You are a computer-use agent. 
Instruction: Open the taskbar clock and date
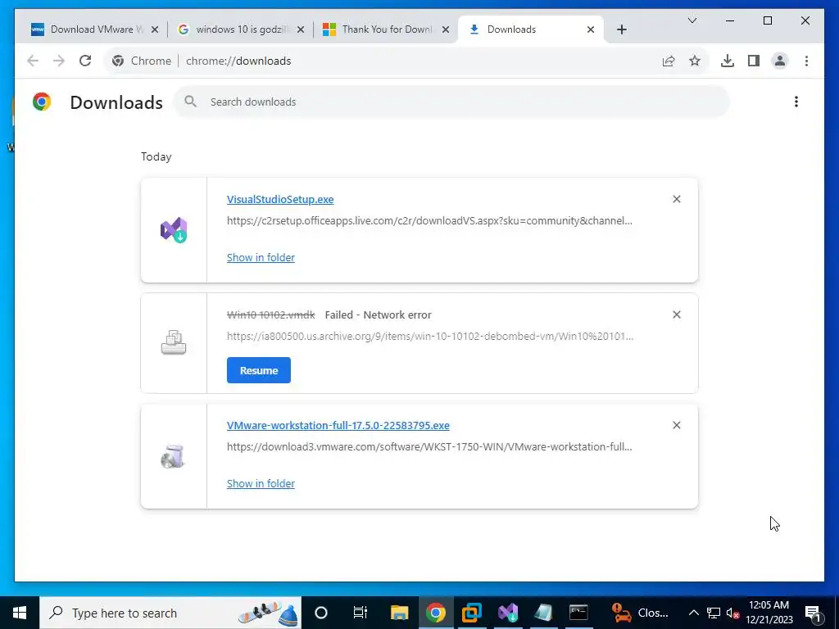pos(769,613)
